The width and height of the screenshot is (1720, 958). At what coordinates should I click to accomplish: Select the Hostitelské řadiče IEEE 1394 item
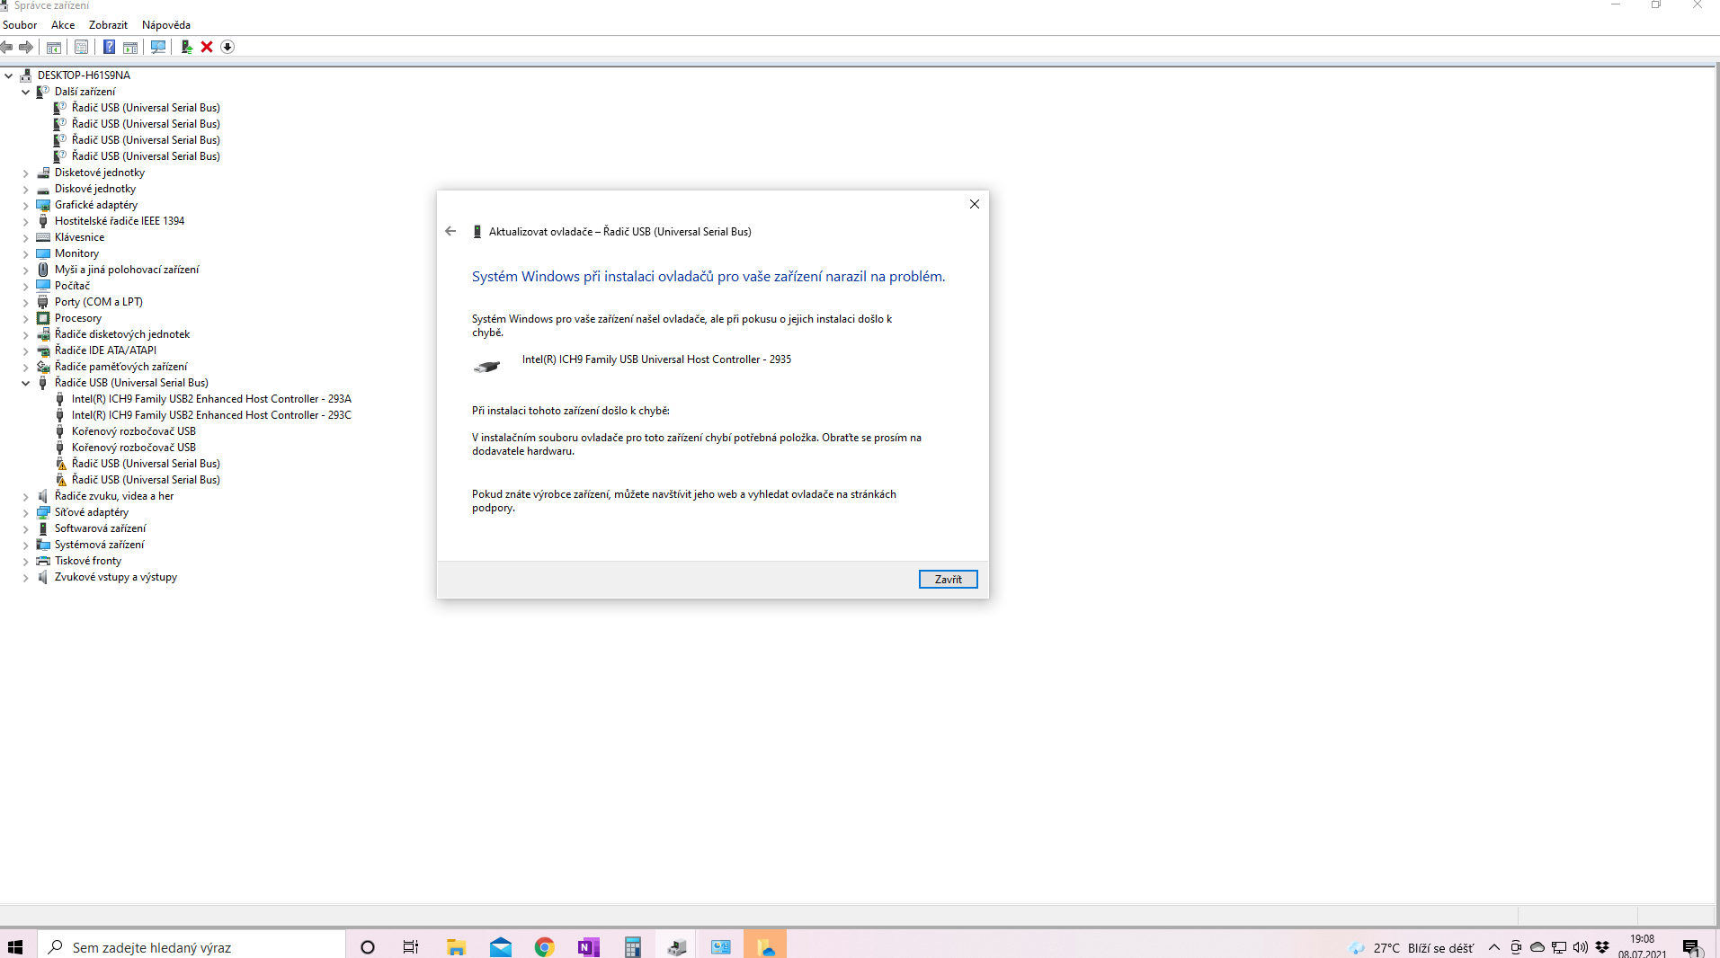[x=120, y=221]
